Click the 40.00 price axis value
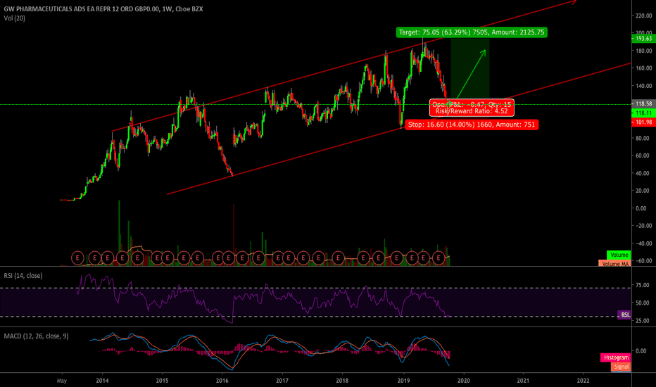Viewport: 656px width, 387px height. (x=643, y=173)
